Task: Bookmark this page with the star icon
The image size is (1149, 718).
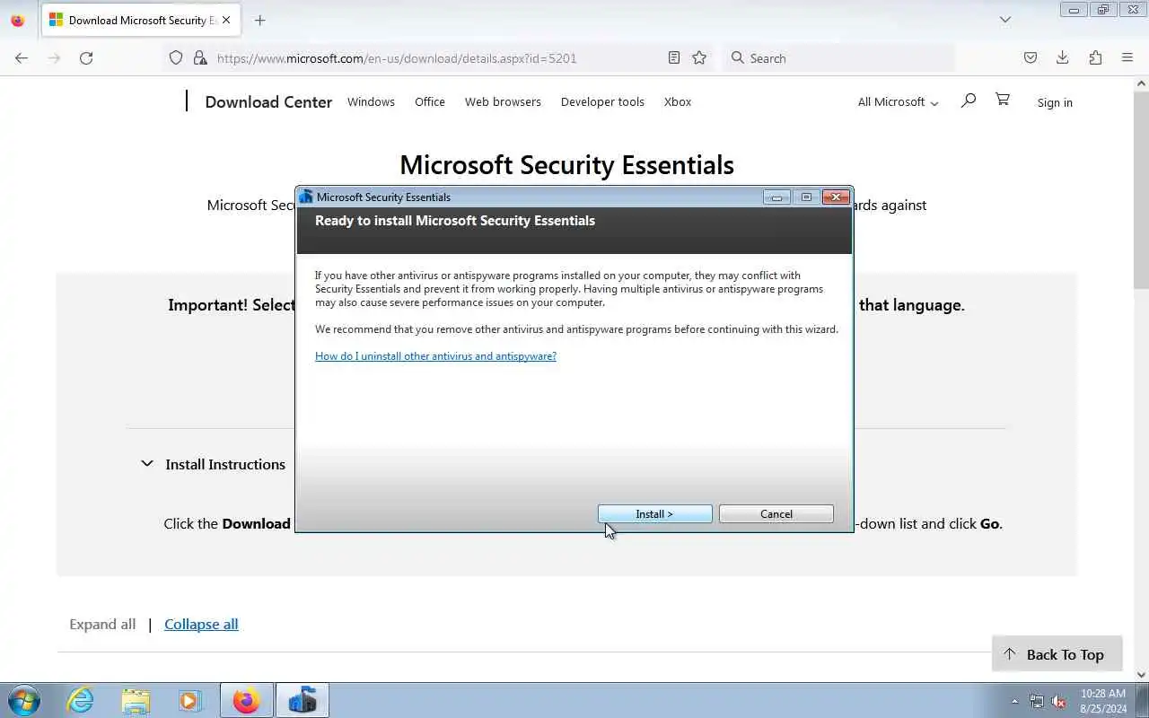Action: point(699,57)
